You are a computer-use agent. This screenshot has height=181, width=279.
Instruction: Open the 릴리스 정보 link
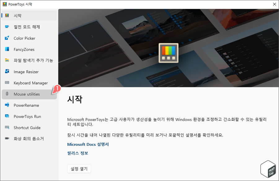[77, 153]
